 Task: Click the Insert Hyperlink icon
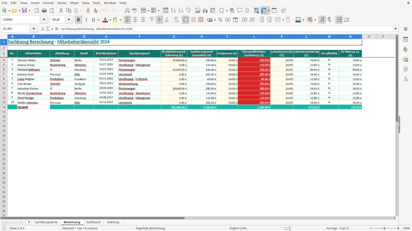(232, 11)
